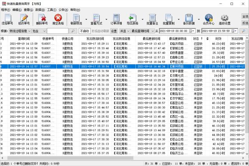Click the scroll right arrow at bottom
The image size is (249, 166).
click(x=243, y=158)
